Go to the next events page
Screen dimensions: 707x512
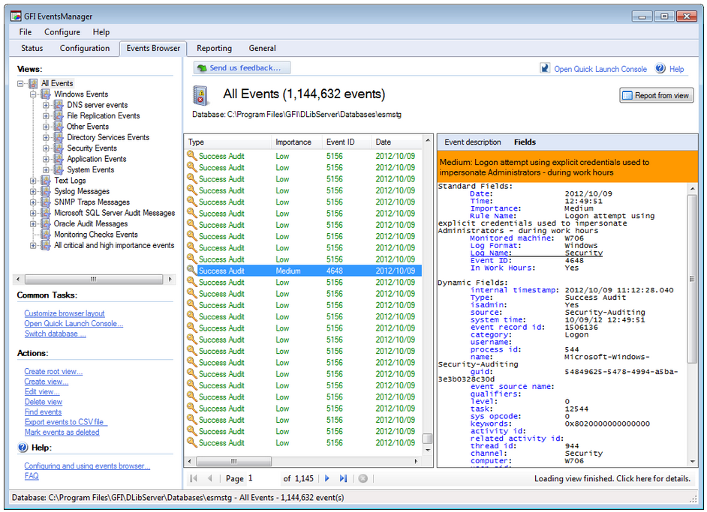pos(327,478)
